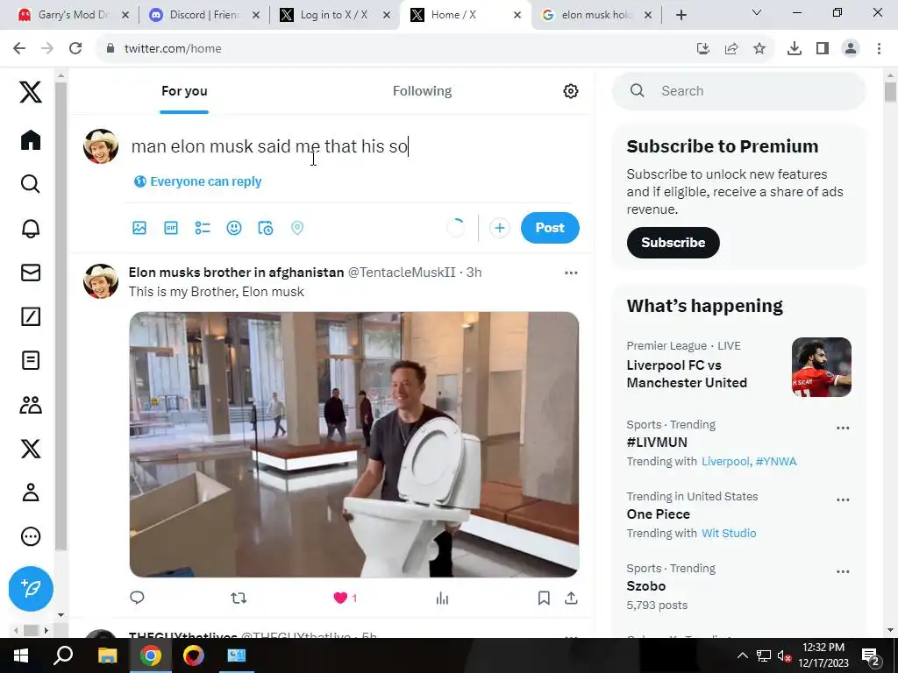Screen dimensions: 898x673
Task: Schedule the post with calendar icon
Action: tap(265, 228)
